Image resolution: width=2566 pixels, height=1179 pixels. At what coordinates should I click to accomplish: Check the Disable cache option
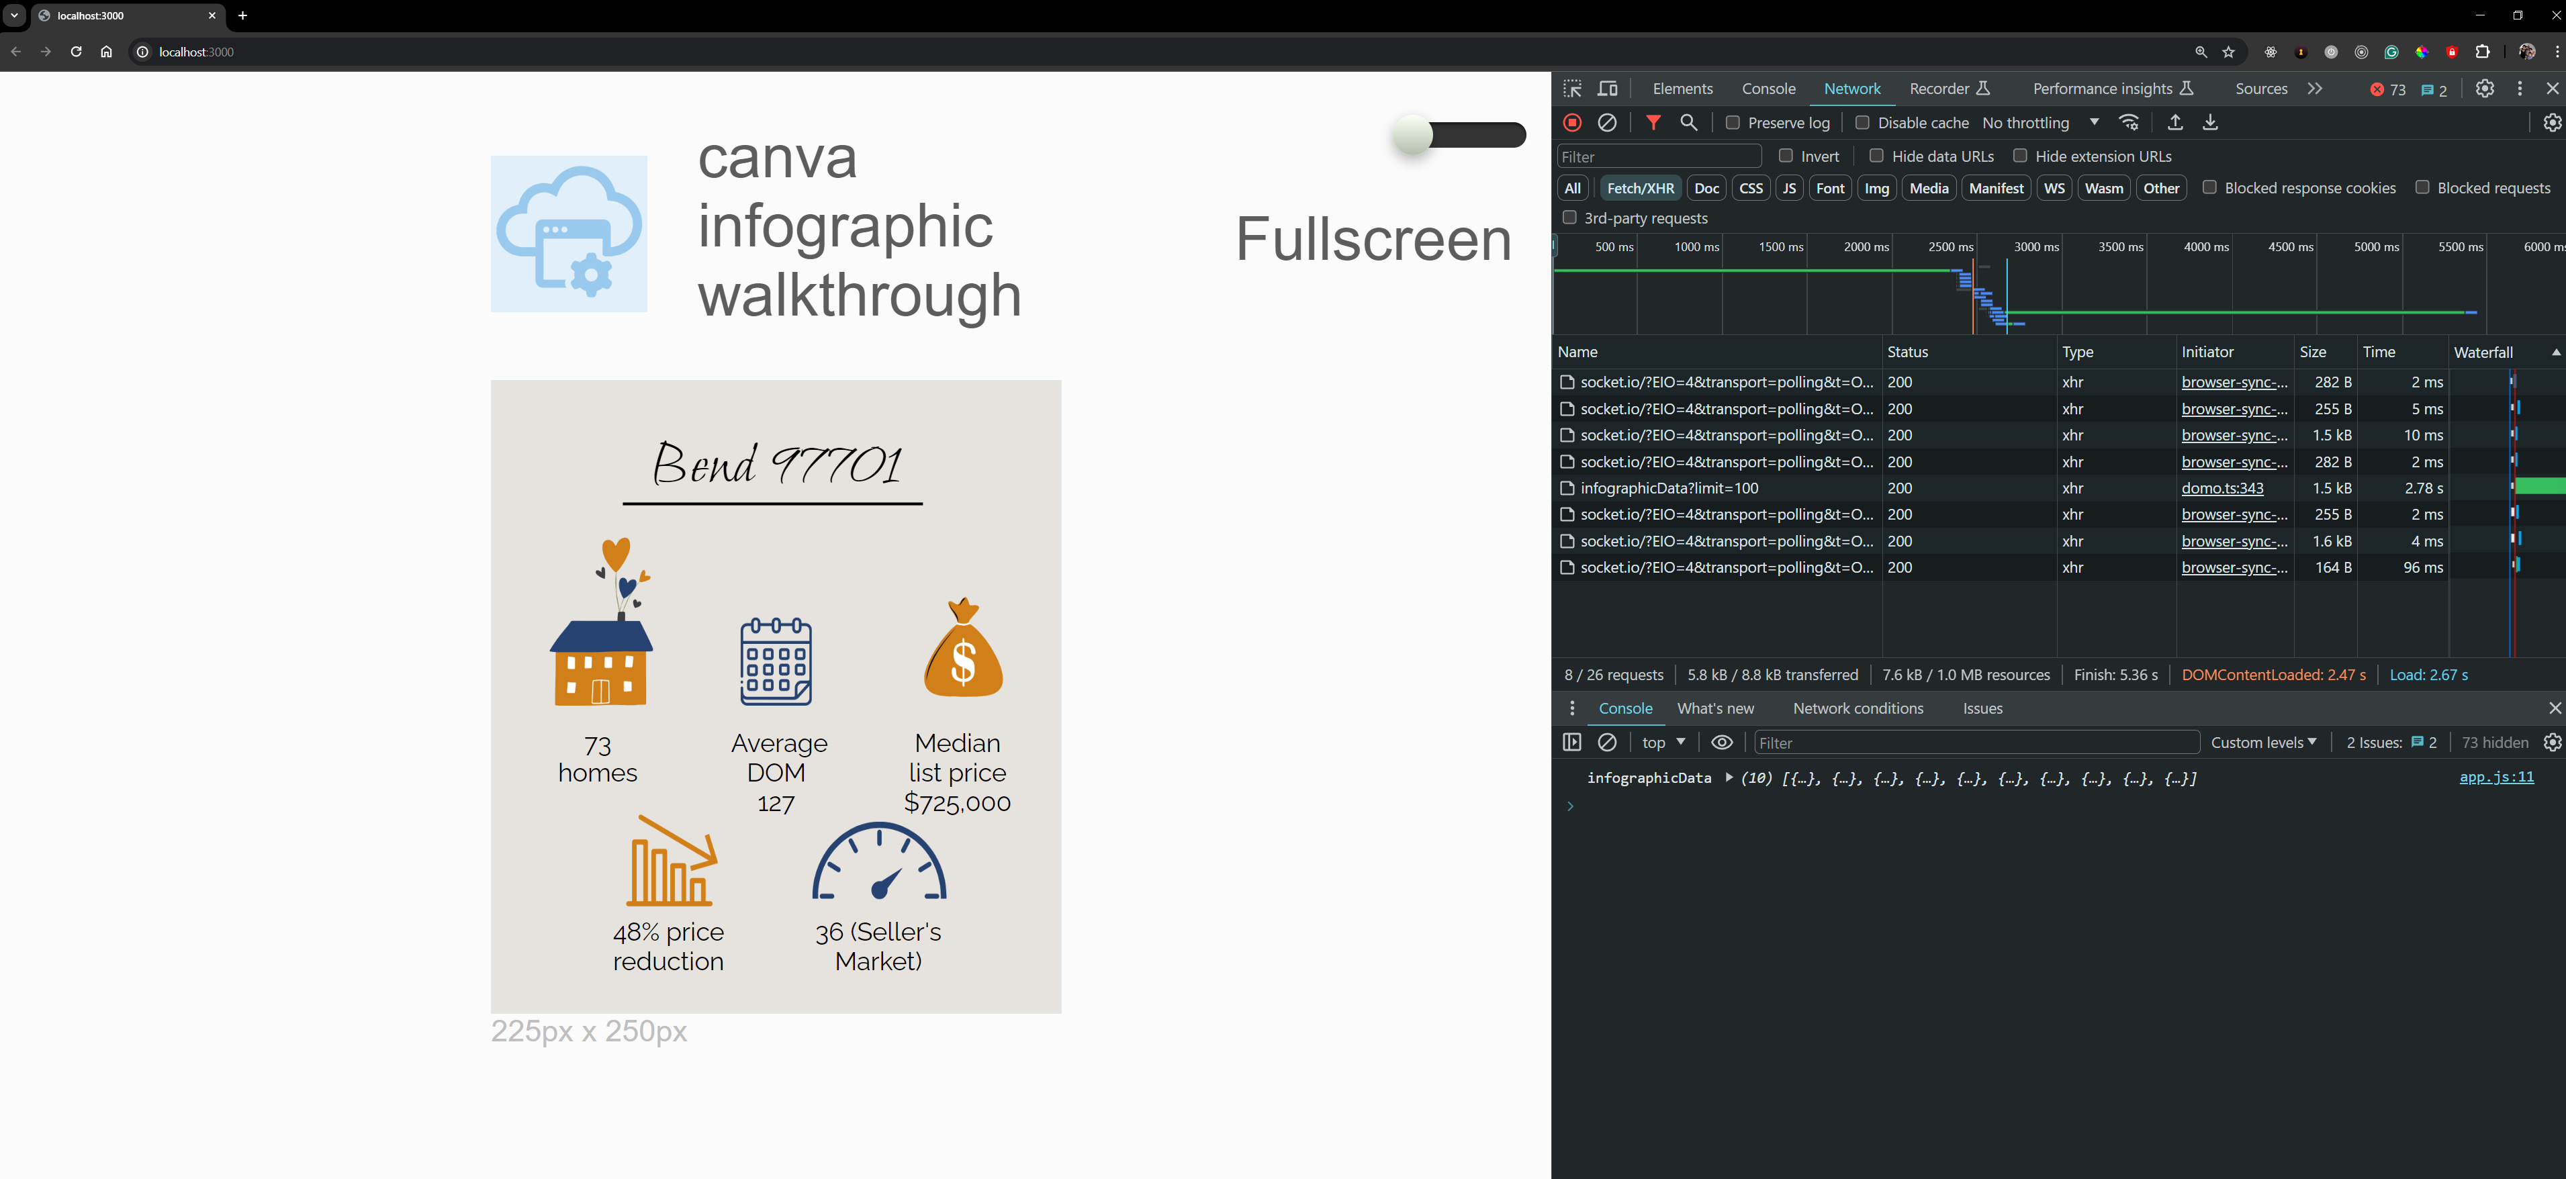point(1862,122)
